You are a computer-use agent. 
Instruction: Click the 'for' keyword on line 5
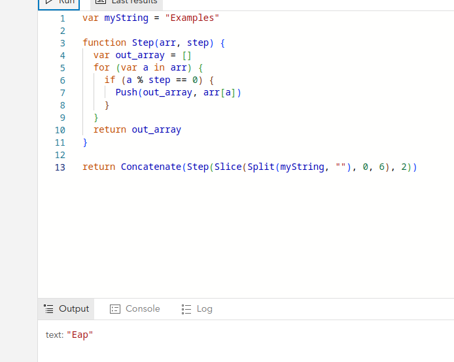click(101, 68)
